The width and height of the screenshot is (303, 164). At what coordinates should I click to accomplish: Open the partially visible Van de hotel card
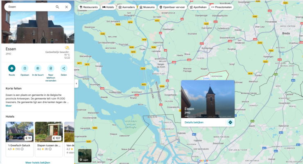click(x=69, y=139)
